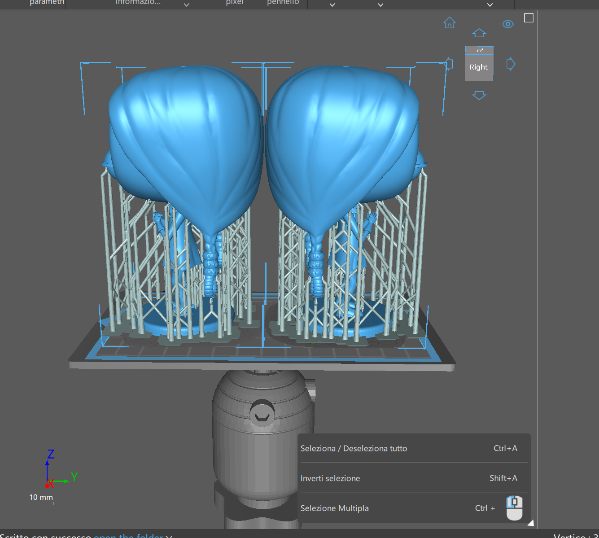Expand the dropdown arrow next to Informazio...
Viewport: 599px width, 538px height.
[x=187, y=4]
